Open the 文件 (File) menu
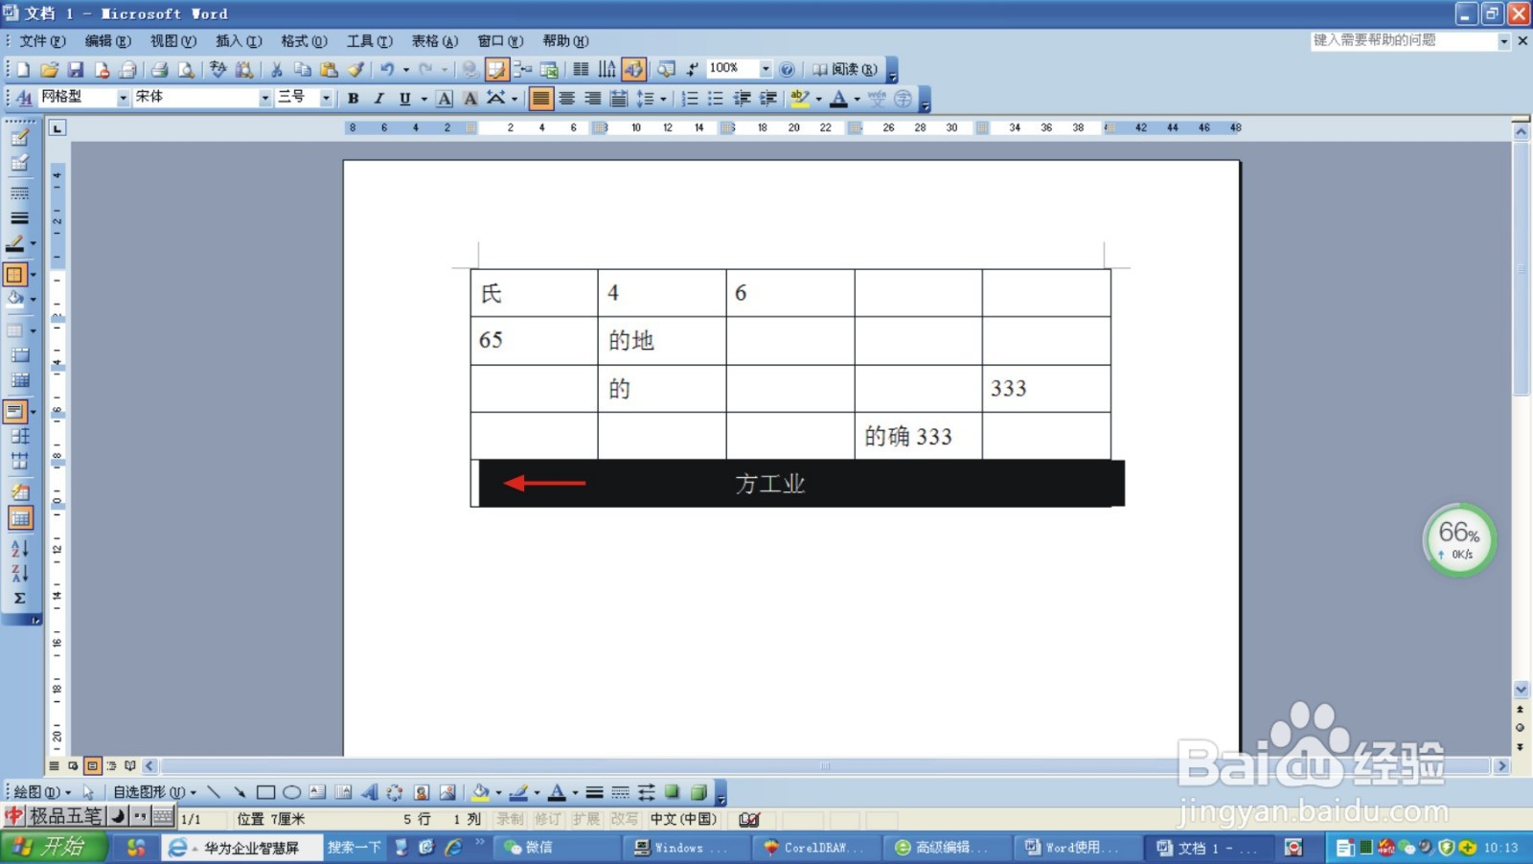Image resolution: width=1533 pixels, height=864 pixels. 42,41
